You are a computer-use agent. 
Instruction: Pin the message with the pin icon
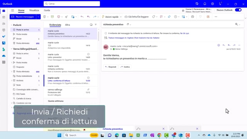click(169, 17)
